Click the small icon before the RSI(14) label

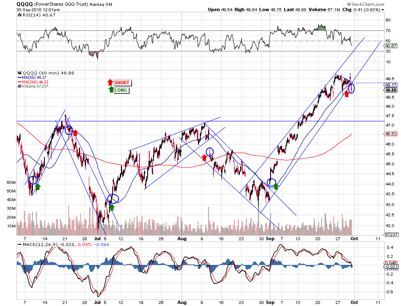[19, 15]
